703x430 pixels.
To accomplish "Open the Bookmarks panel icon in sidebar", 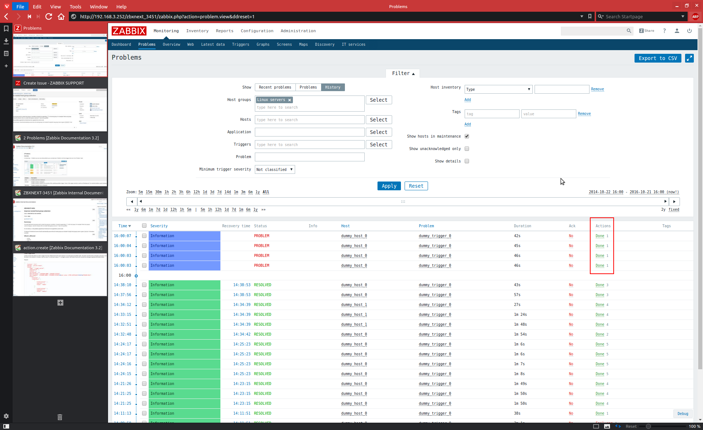I will (x=6, y=29).
